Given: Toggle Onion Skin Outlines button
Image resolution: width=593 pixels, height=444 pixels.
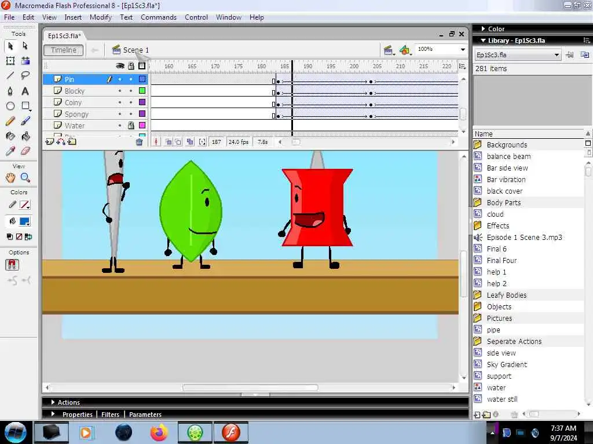Looking at the screenshot, I should coord(178,142).
